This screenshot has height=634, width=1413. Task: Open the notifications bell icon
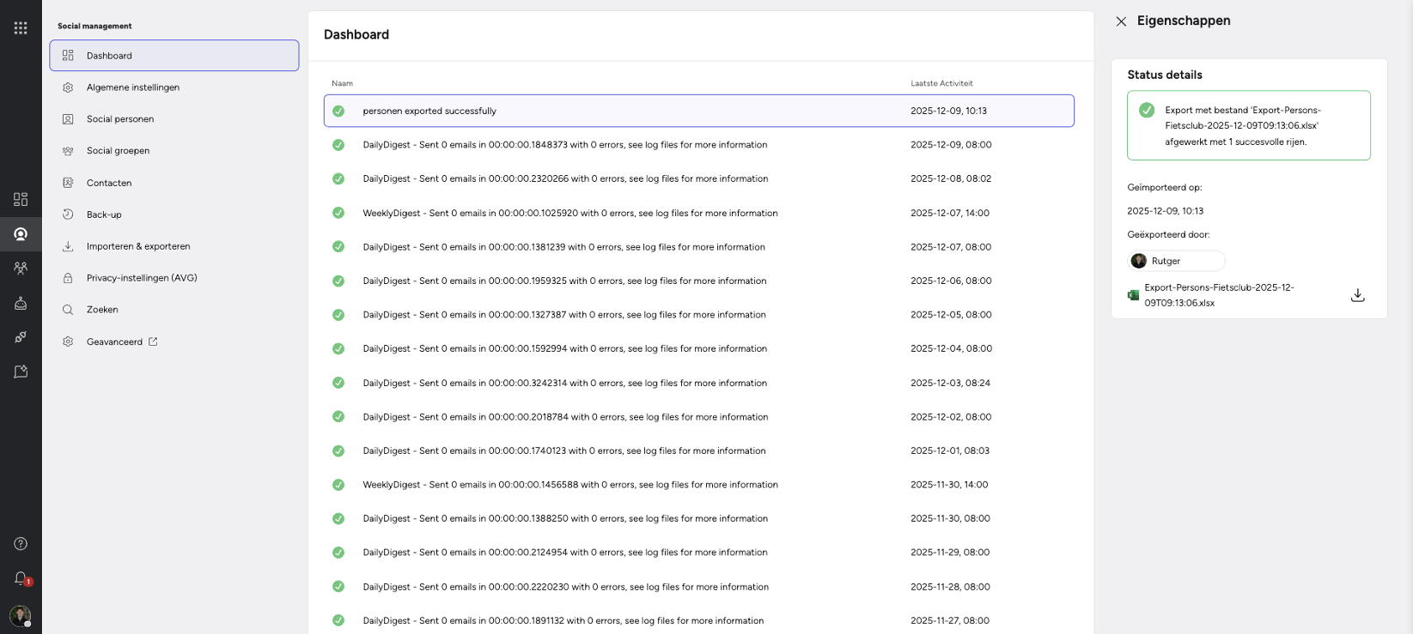click(21, 578)
